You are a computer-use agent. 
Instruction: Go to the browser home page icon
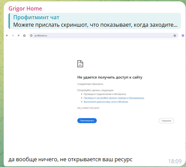point(24,35)
